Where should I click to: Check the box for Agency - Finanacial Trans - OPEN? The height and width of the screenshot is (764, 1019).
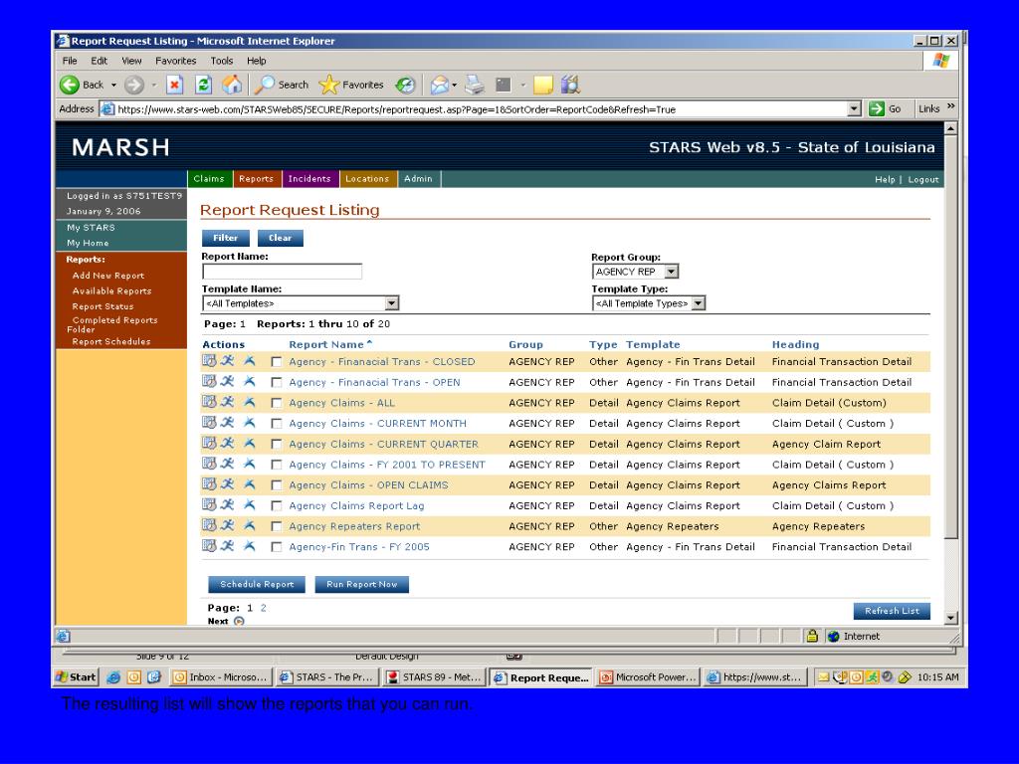tap(277, 383)
